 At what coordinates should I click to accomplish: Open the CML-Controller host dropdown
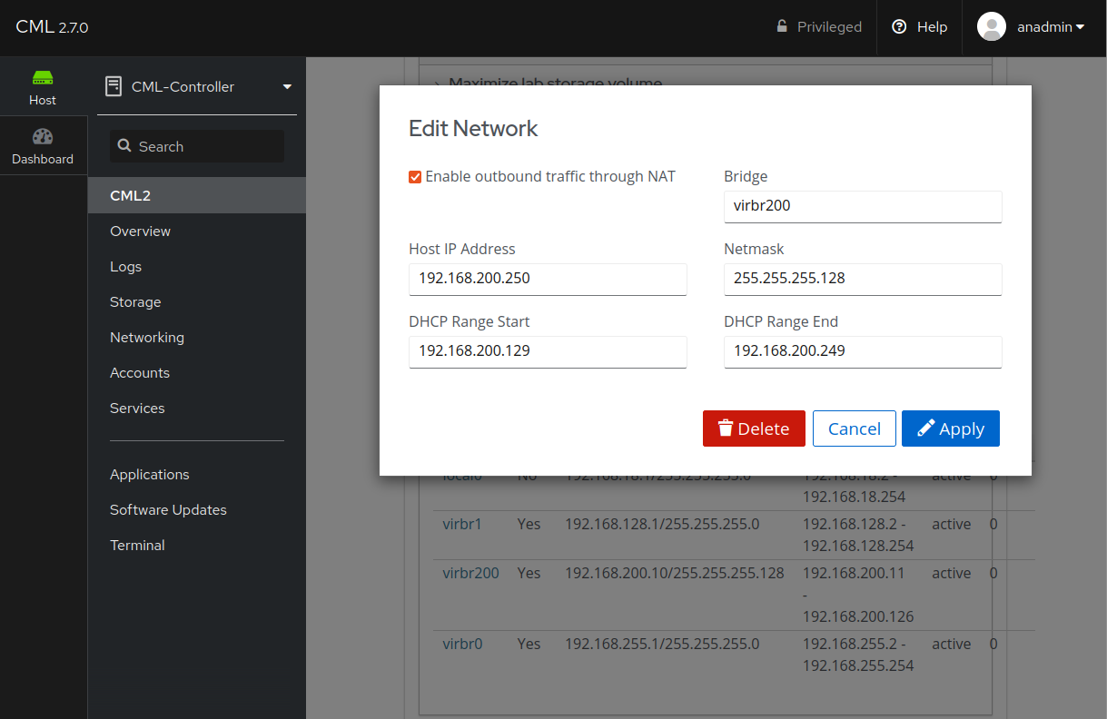[x=287, y=87]
